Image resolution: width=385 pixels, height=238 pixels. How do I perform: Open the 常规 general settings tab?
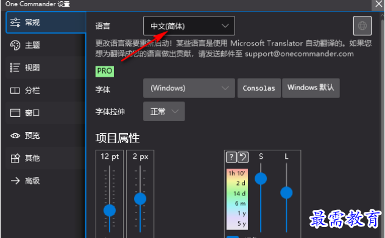pos(46,23)
